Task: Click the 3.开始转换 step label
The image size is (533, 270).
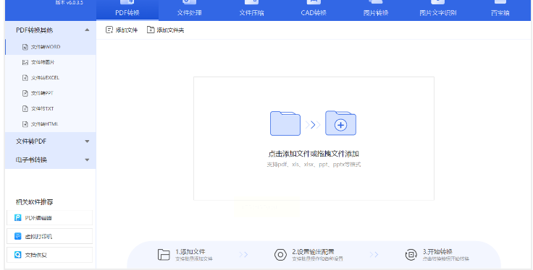Action: (x=437, y=252)
